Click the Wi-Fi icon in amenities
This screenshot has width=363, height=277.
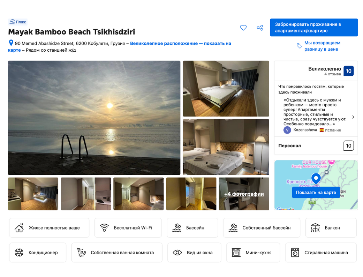104,228
